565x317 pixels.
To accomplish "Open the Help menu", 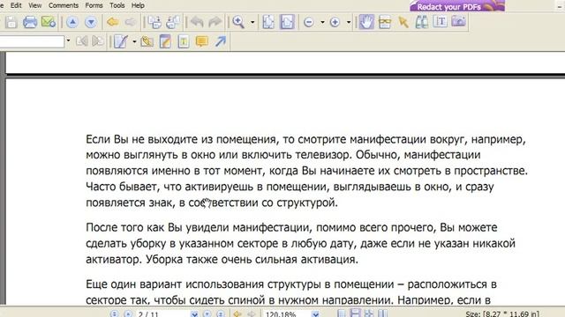I will [x=138, y=5].
